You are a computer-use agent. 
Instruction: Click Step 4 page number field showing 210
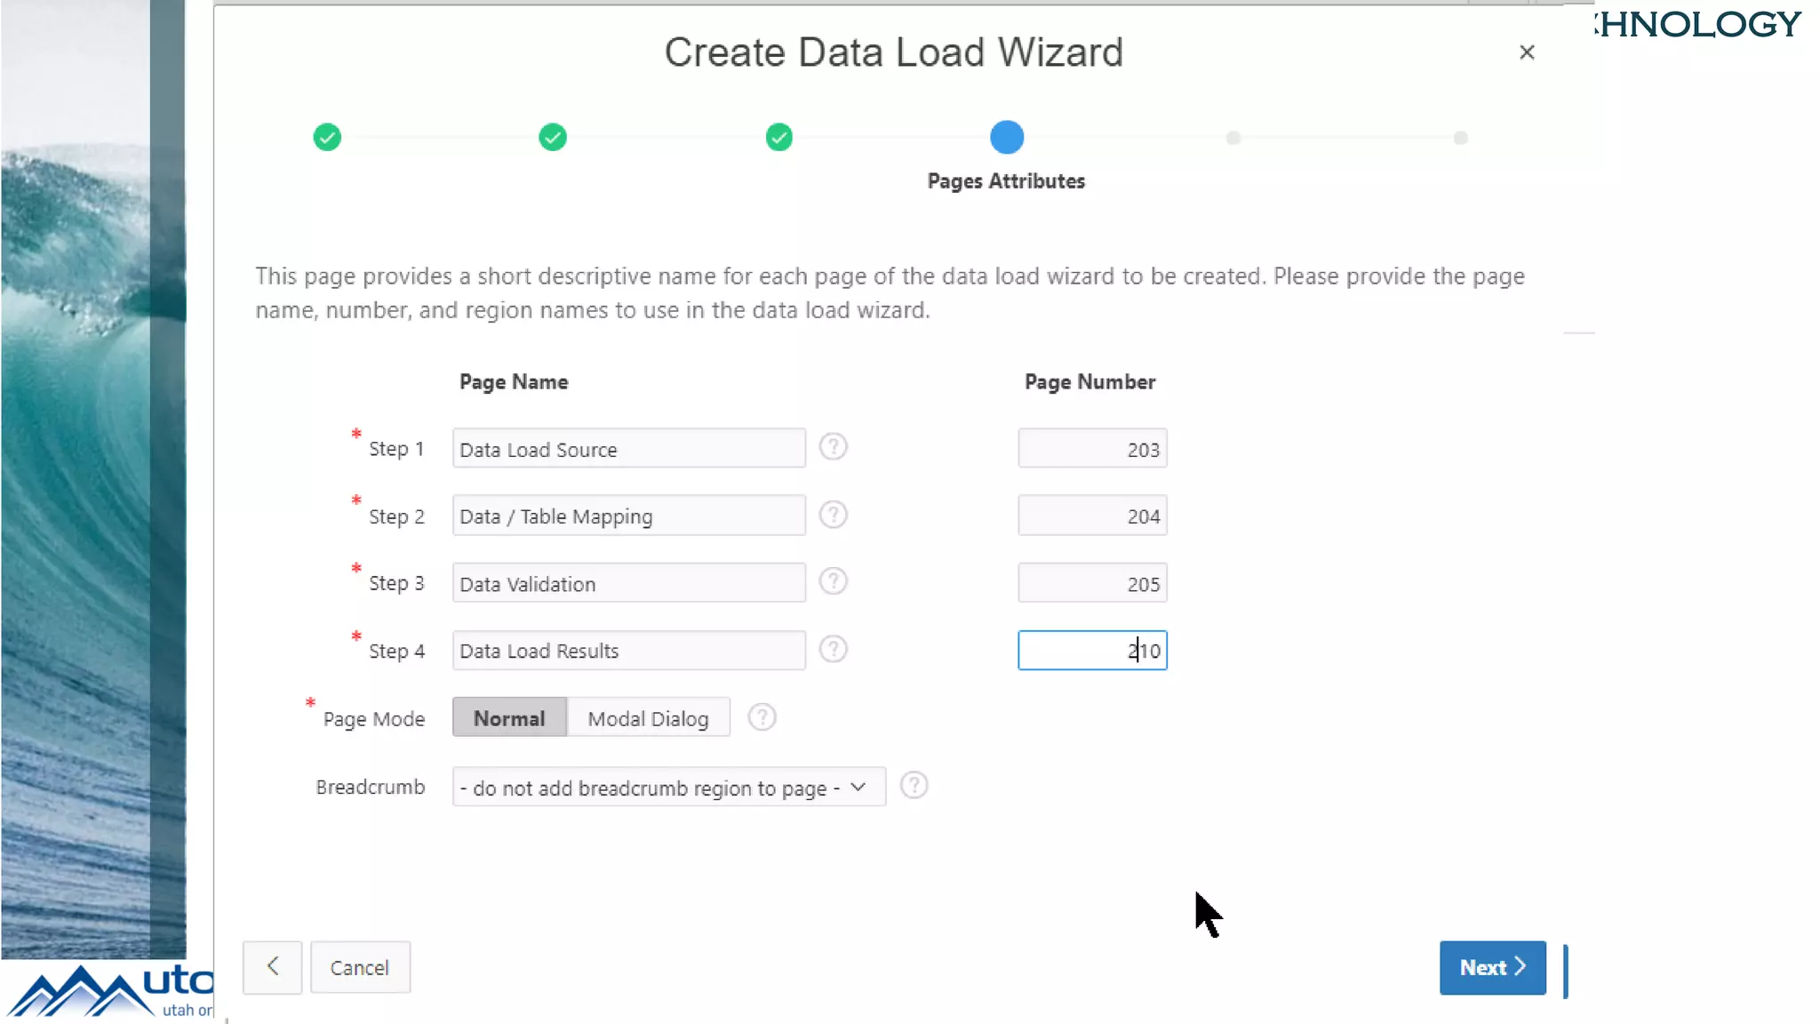[1091, 651]
